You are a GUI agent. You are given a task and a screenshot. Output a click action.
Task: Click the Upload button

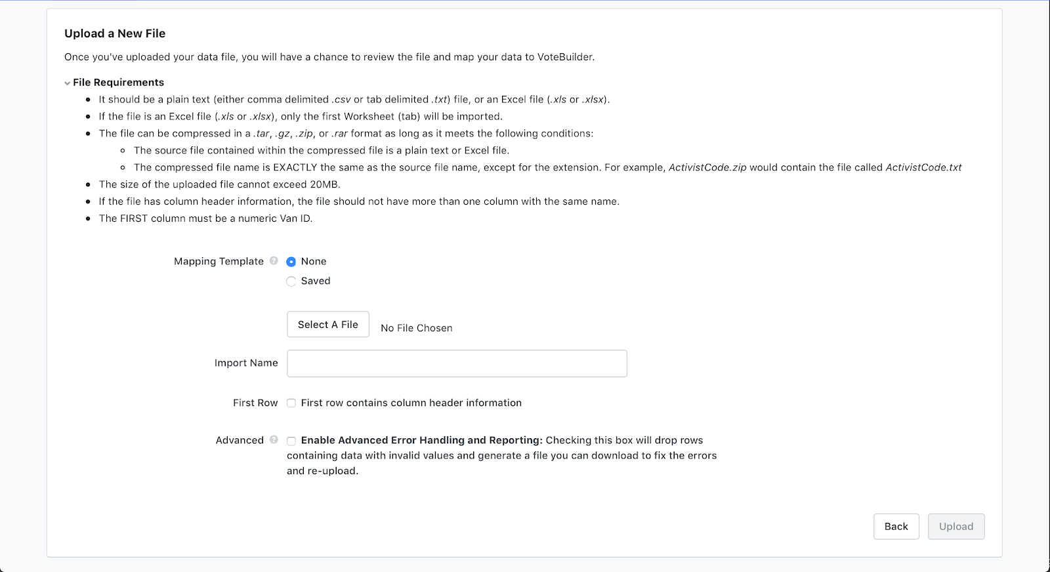[956, 526]
